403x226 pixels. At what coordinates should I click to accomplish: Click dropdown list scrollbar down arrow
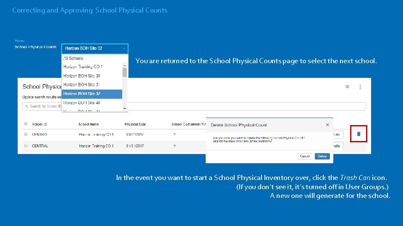[x=125, y=109]
